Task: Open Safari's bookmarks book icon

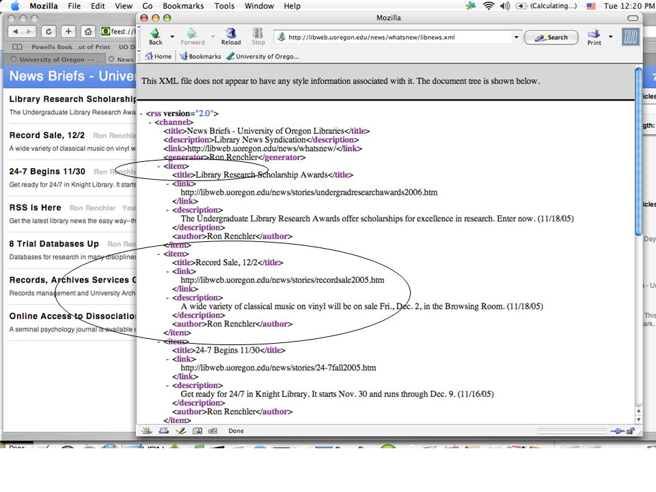Action: 17,47
